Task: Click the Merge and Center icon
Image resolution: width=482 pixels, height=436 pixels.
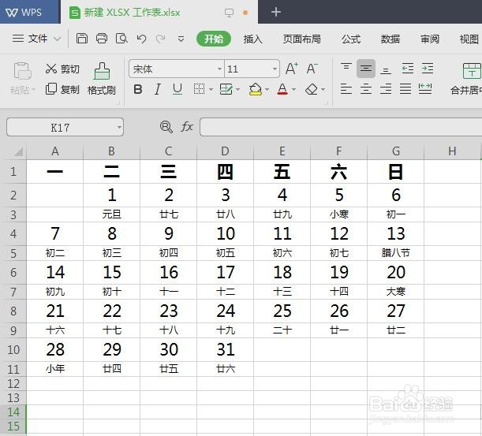Action: tap(472, 71)
